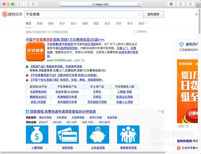This screenshot has height=154, width=201.
Task: Click the credit card 信用贷款 icon
Action: tap(67, 135)
